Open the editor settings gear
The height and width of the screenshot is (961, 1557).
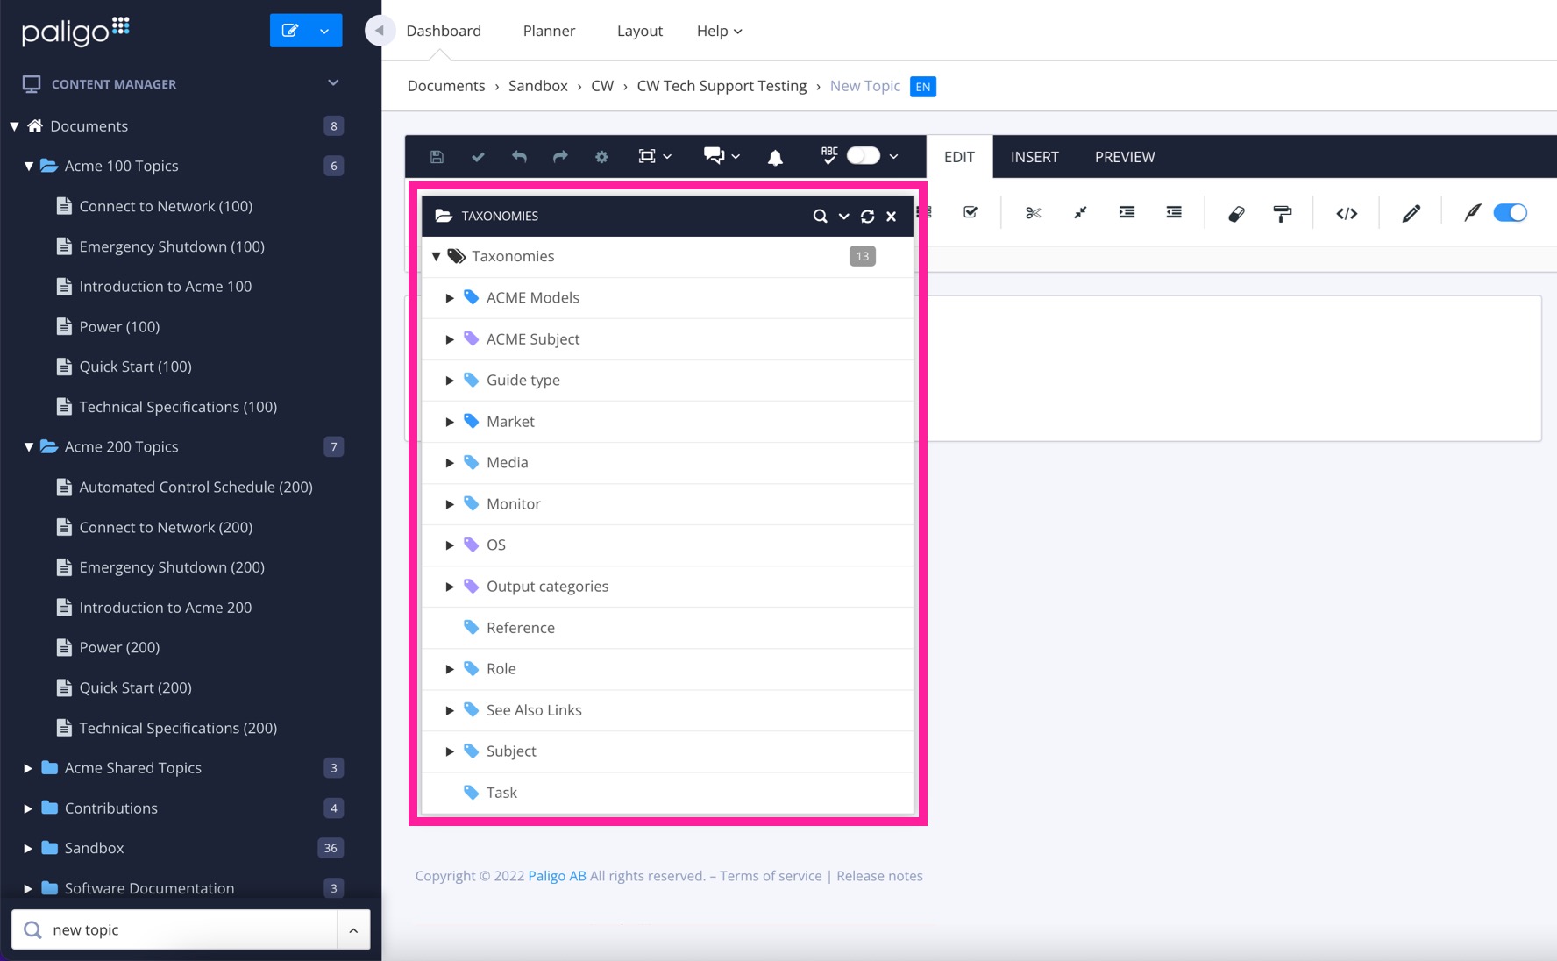601,156
